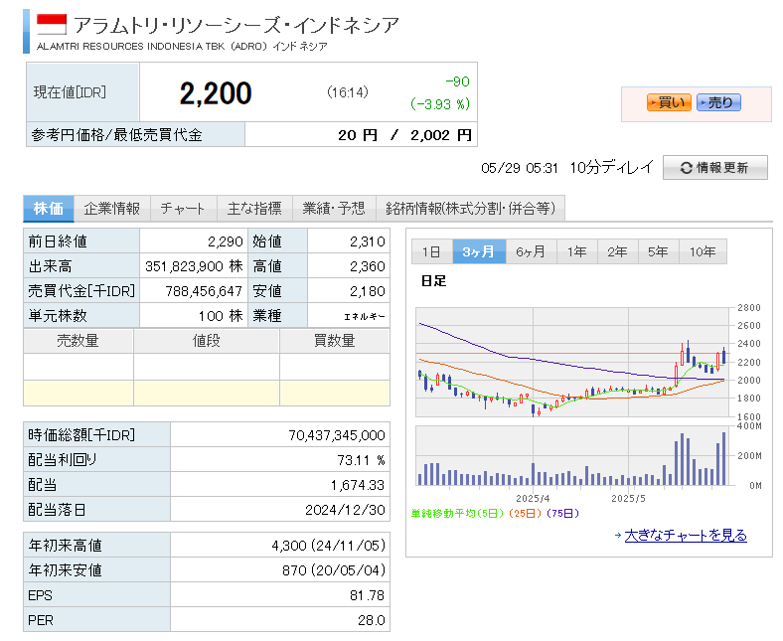The width and height of the screenshot is (783, 641).
Task: Click dividend yield value 73.11 %
Action: (361, 460)
